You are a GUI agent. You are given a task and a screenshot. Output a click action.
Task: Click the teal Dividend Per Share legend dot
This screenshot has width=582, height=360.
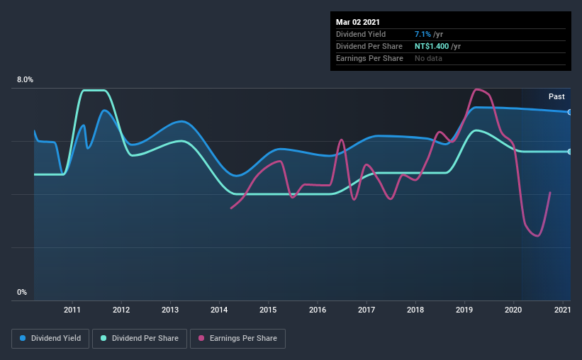[103, 338]
